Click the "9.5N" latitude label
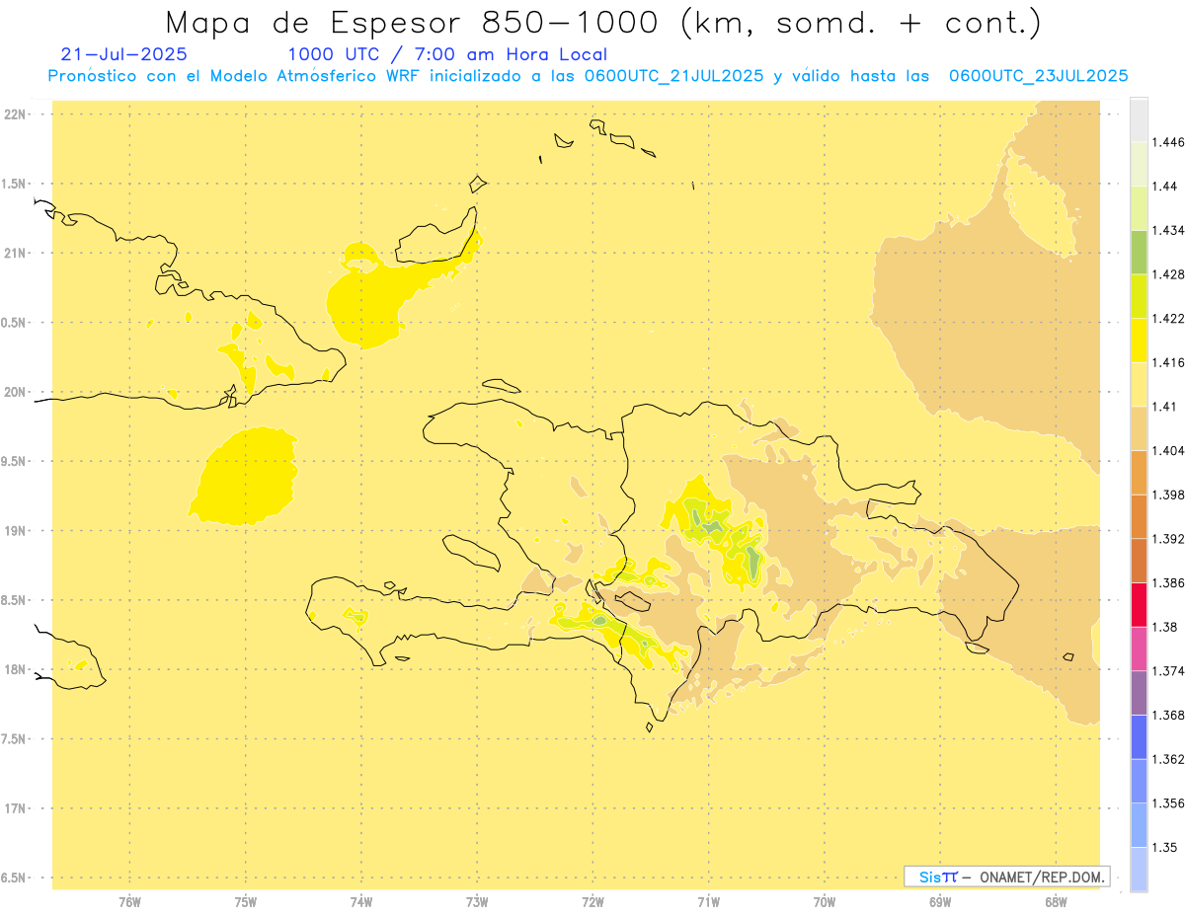Screen dimensions: 1185x915 15,461
